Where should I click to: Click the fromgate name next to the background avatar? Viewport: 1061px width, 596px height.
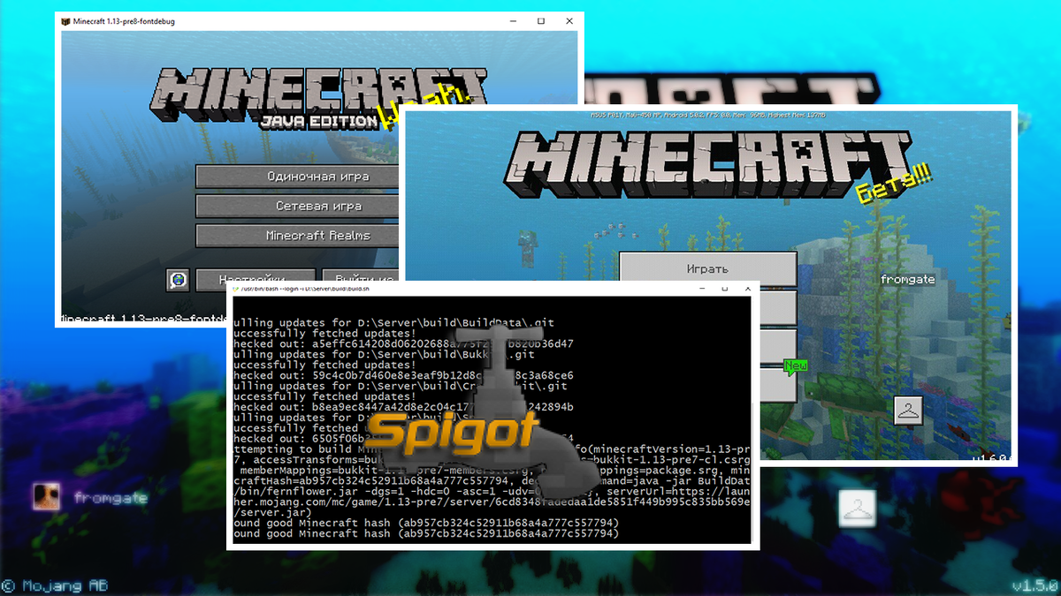pos(111,497)
